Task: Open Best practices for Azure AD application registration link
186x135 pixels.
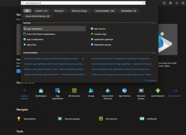Action: pyautogui.click(x=121, y=59)
